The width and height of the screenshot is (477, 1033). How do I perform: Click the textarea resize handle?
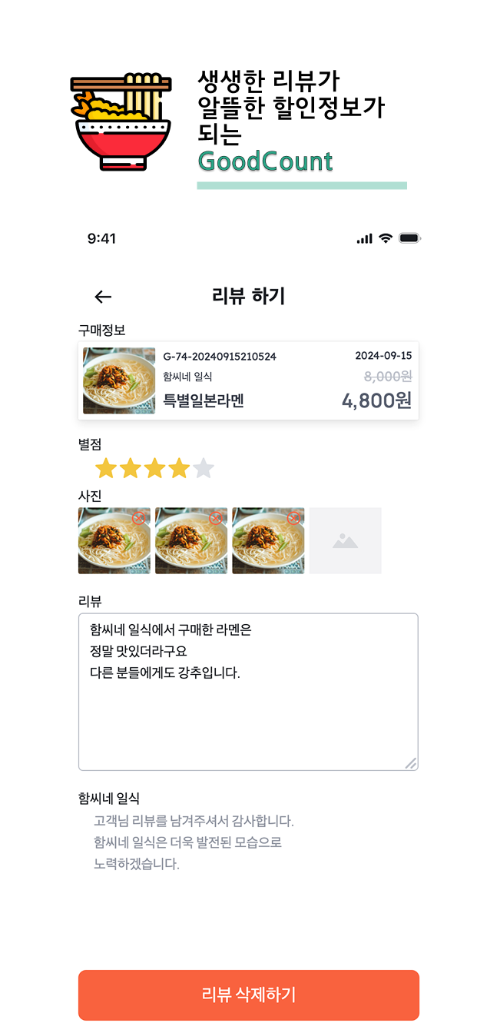(411, 763)
